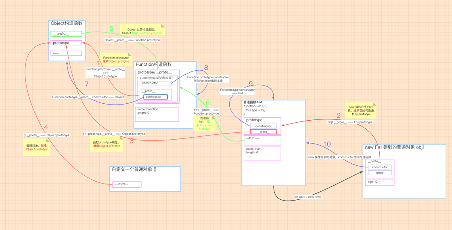Click the green __proto__ box in Object构造函数
This screenshot has width=452, height=230.
click(66, 34)
